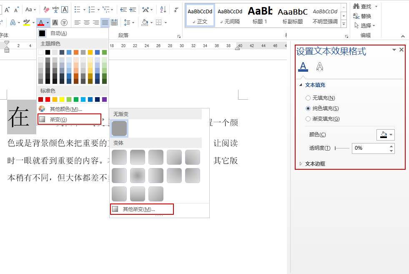Click the line spacing icon
The image size is (409, 274).
tap(127, 23)
